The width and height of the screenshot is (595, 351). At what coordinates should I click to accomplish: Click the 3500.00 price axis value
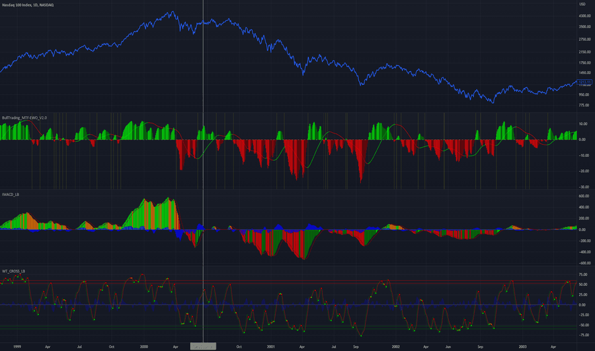(585, 27)
